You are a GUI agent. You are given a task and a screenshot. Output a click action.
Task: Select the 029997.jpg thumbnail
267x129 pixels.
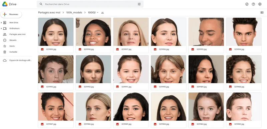click(x=131, y=32)
